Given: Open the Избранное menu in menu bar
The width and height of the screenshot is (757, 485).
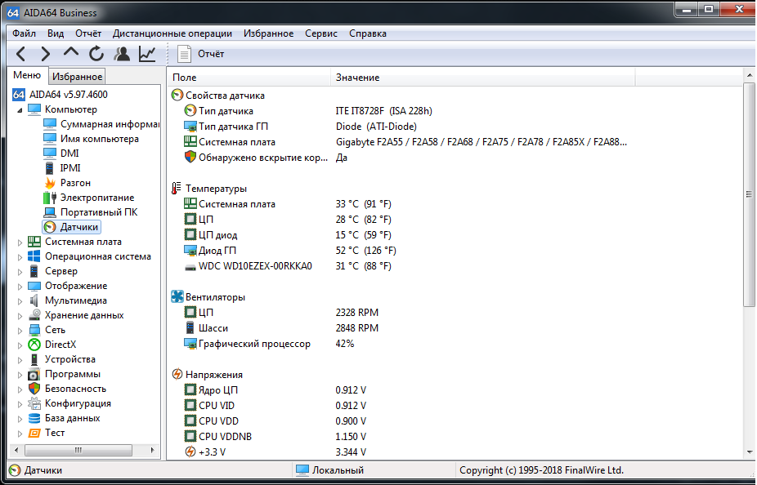Looking at the screenshot, I should [x=268, y=33].
